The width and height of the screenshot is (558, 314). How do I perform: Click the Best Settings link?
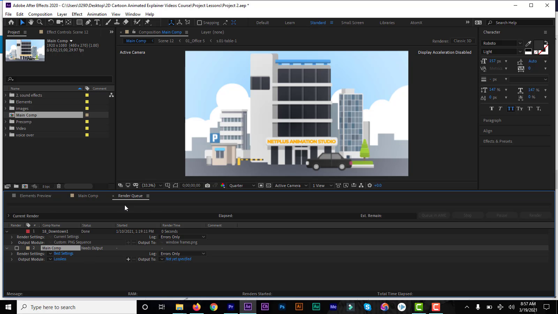click(63, 254)
